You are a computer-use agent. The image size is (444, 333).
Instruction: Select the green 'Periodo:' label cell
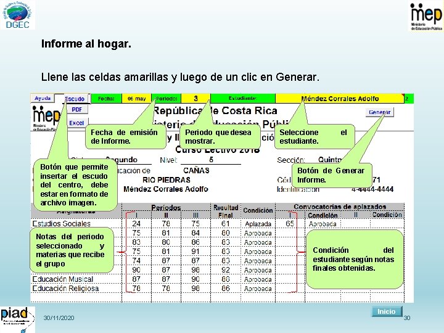point(166,99)
